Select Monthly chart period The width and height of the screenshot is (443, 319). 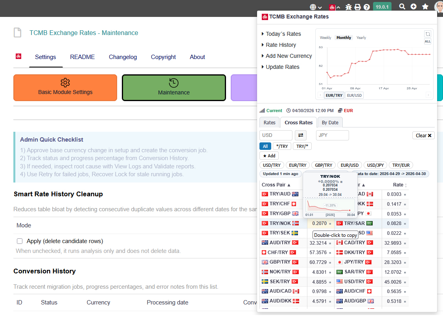344,38
